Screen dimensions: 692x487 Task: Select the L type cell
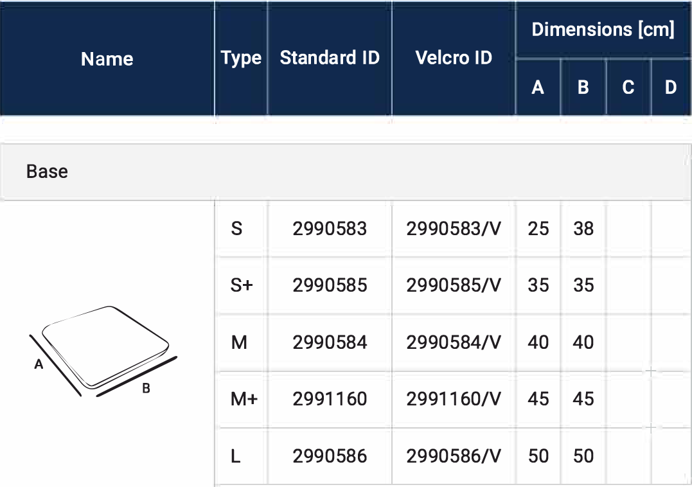(x=236, y=456)
